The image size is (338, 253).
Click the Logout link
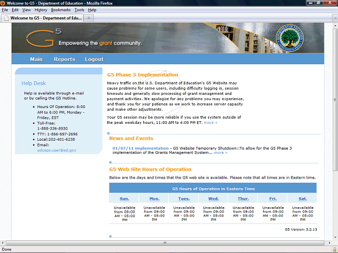[94, 60]
